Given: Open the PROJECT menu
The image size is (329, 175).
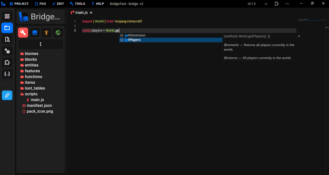Looking at the screenshot, I should tap(19, 4).
